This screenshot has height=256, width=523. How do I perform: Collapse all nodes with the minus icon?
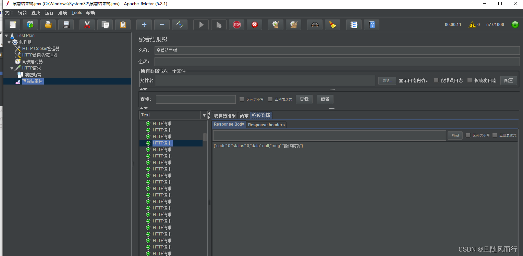162,25
